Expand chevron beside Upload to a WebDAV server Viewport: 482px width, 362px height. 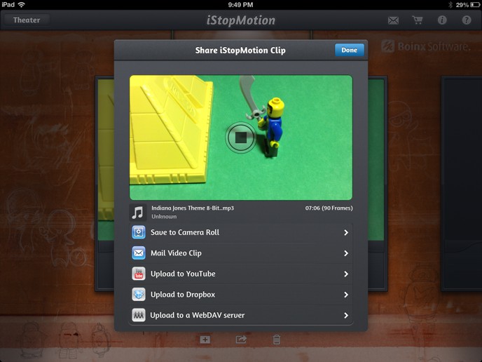coord(346,315)
